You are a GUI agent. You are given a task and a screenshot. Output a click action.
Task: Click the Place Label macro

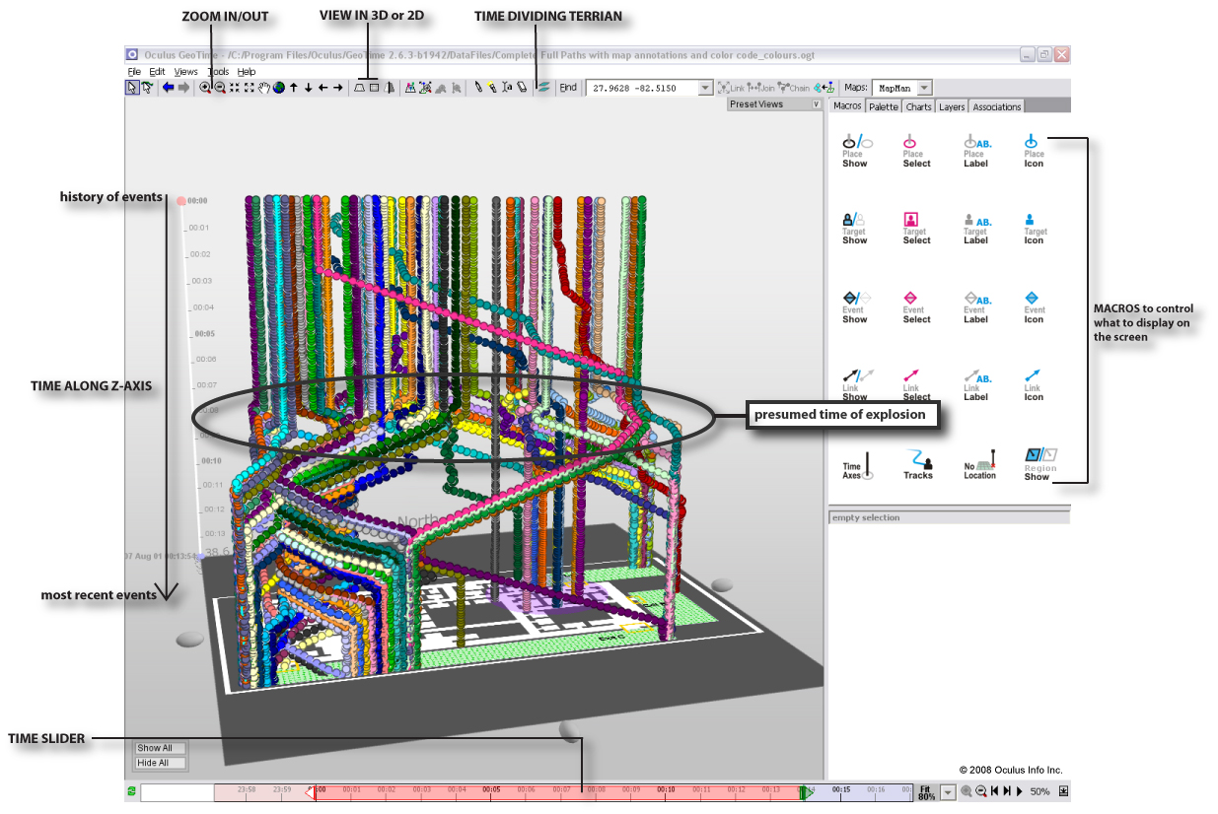point(976,151)
